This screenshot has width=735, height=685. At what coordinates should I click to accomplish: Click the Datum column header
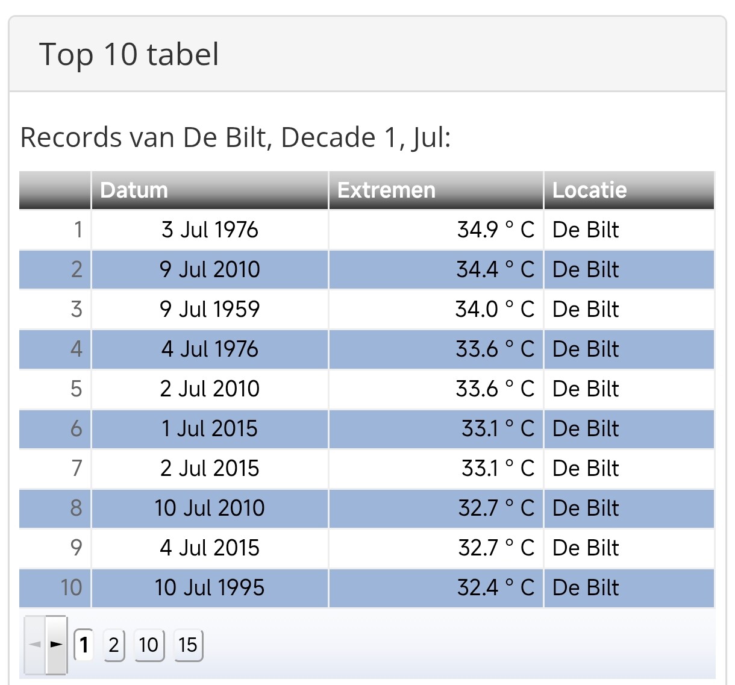[x=134, y=190]
